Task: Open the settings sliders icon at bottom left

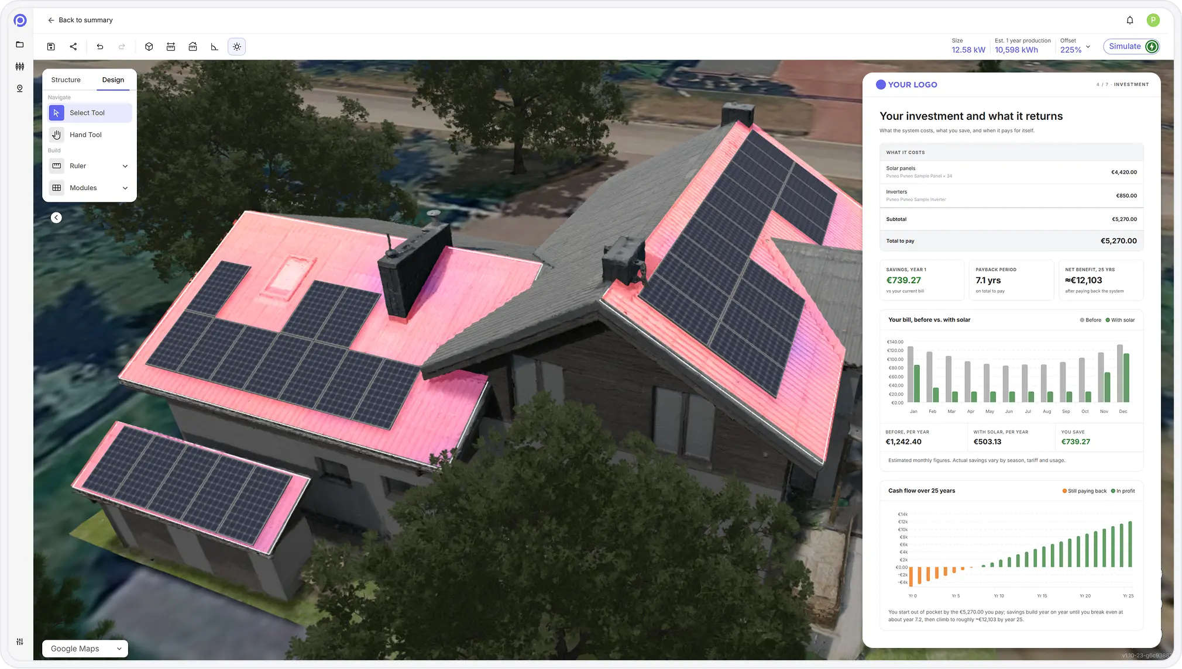Action: (x=20, y=642)
